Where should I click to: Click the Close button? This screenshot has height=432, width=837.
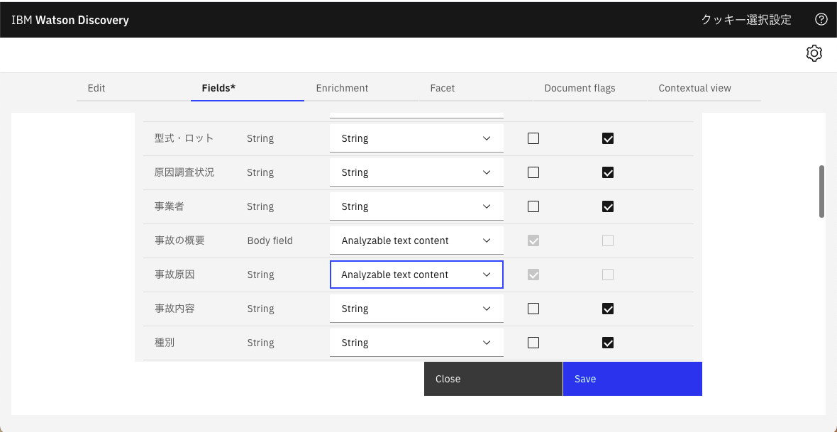pyautogui.click(x=493, y=379)
